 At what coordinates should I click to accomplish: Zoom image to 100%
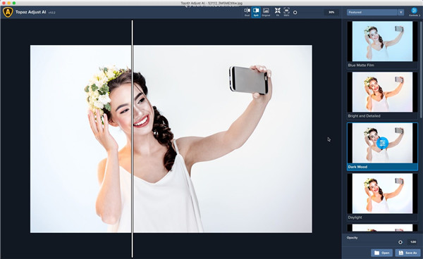pos(286,12)
